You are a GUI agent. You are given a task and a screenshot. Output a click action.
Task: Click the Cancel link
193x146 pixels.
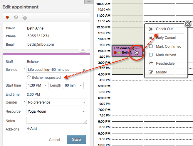pyautogui.click(x=54, y=140)
